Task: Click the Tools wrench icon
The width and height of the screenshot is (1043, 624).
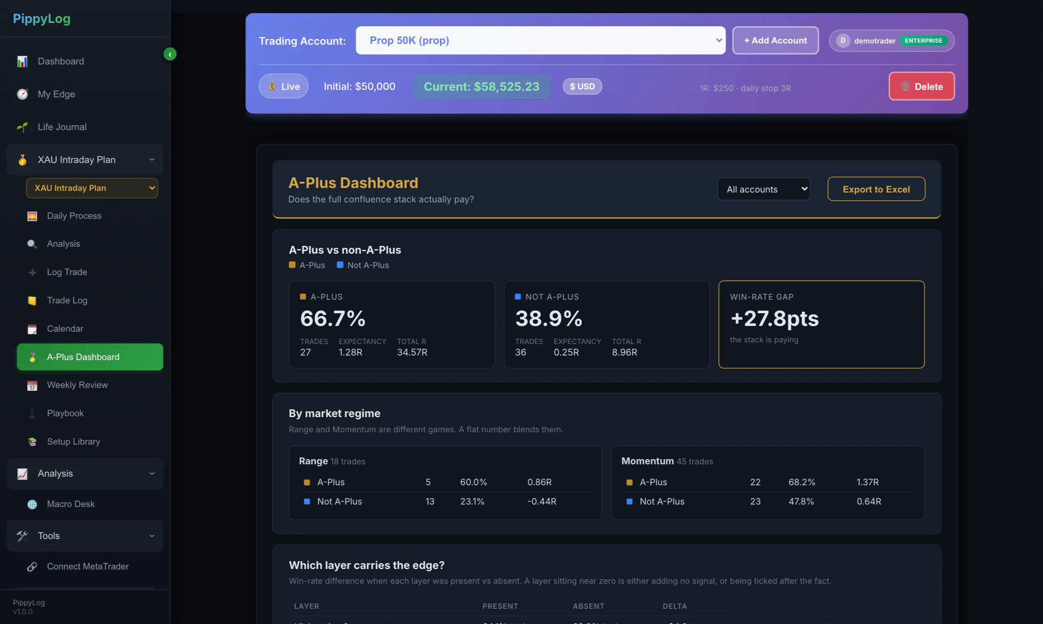Action: tap(22, 536)
